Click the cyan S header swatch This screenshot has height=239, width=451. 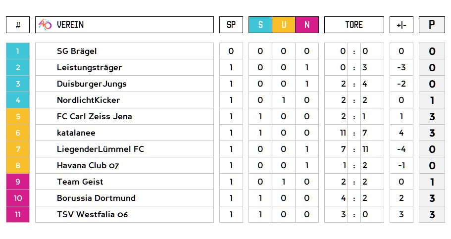coord(260,25)
